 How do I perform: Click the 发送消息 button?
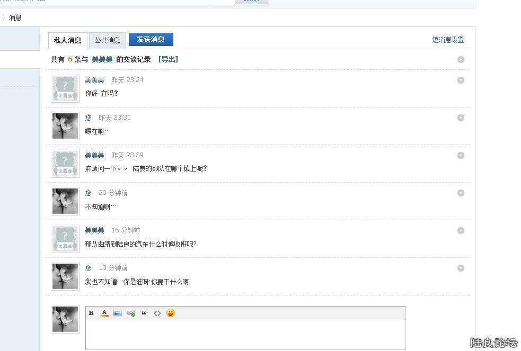click(151, 39)
